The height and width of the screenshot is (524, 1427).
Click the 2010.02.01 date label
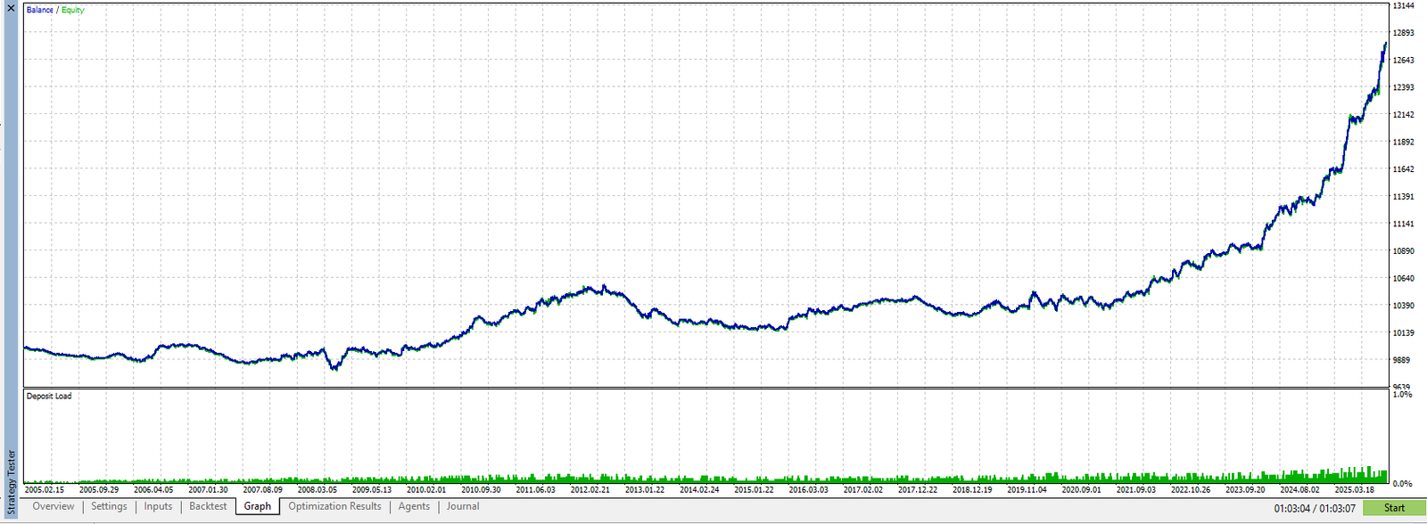click(426, 489)
